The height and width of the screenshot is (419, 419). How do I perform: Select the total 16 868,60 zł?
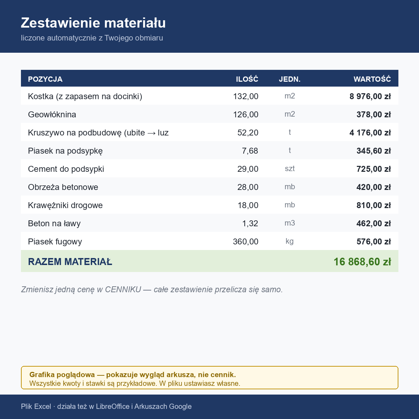[362, 262]
